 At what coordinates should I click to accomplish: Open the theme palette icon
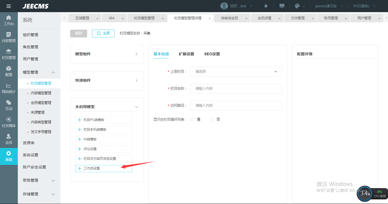coord(297,6)
